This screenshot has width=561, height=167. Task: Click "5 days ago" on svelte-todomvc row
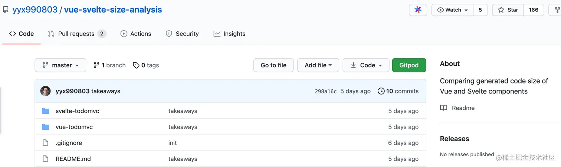click(x=403, y=111)
